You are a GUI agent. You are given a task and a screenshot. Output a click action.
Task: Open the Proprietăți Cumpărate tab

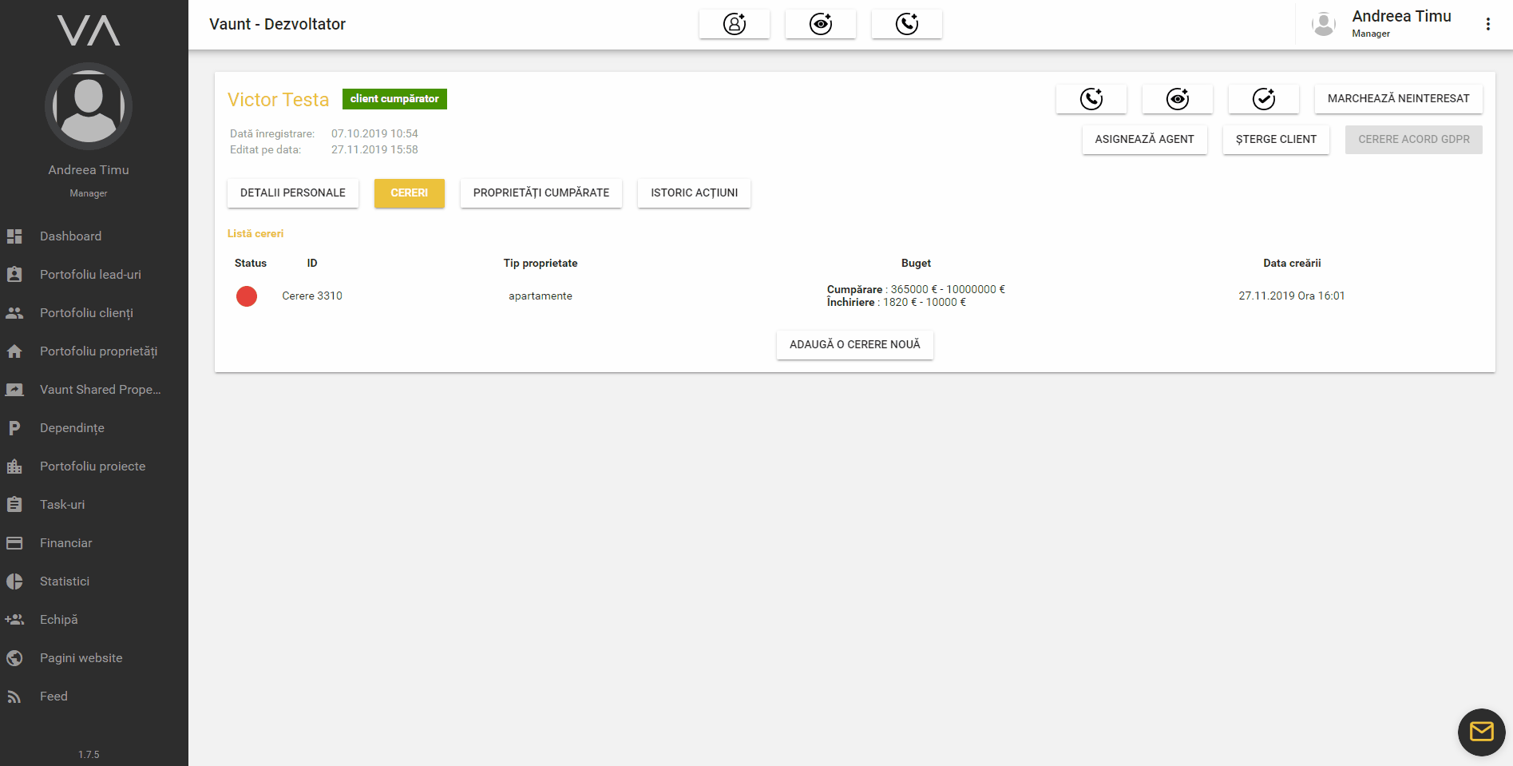pos(541,193)
